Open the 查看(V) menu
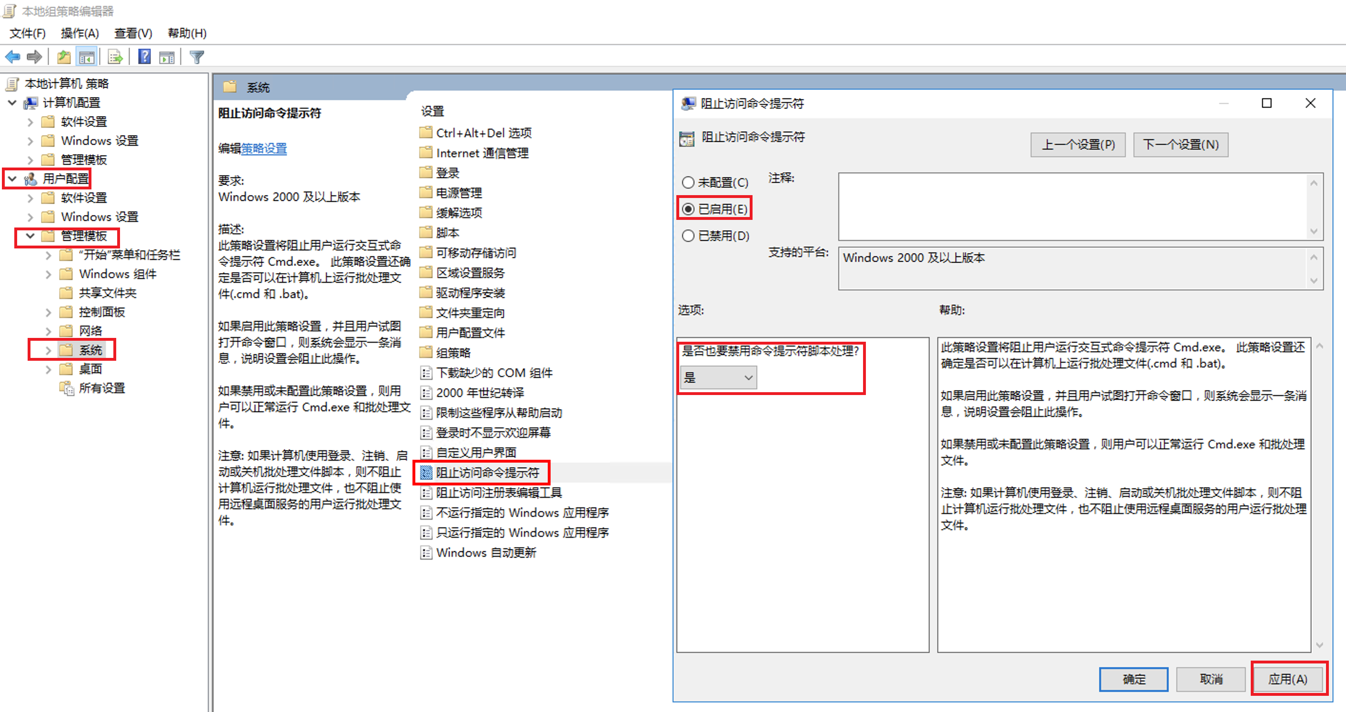 [x=133, y=33]
